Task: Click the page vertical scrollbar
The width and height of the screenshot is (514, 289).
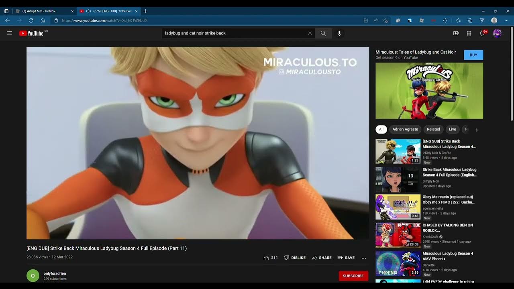Action: coord(512,73)
